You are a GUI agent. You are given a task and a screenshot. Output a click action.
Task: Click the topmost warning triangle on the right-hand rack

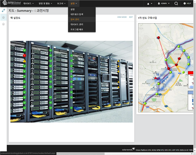point(118,61)
